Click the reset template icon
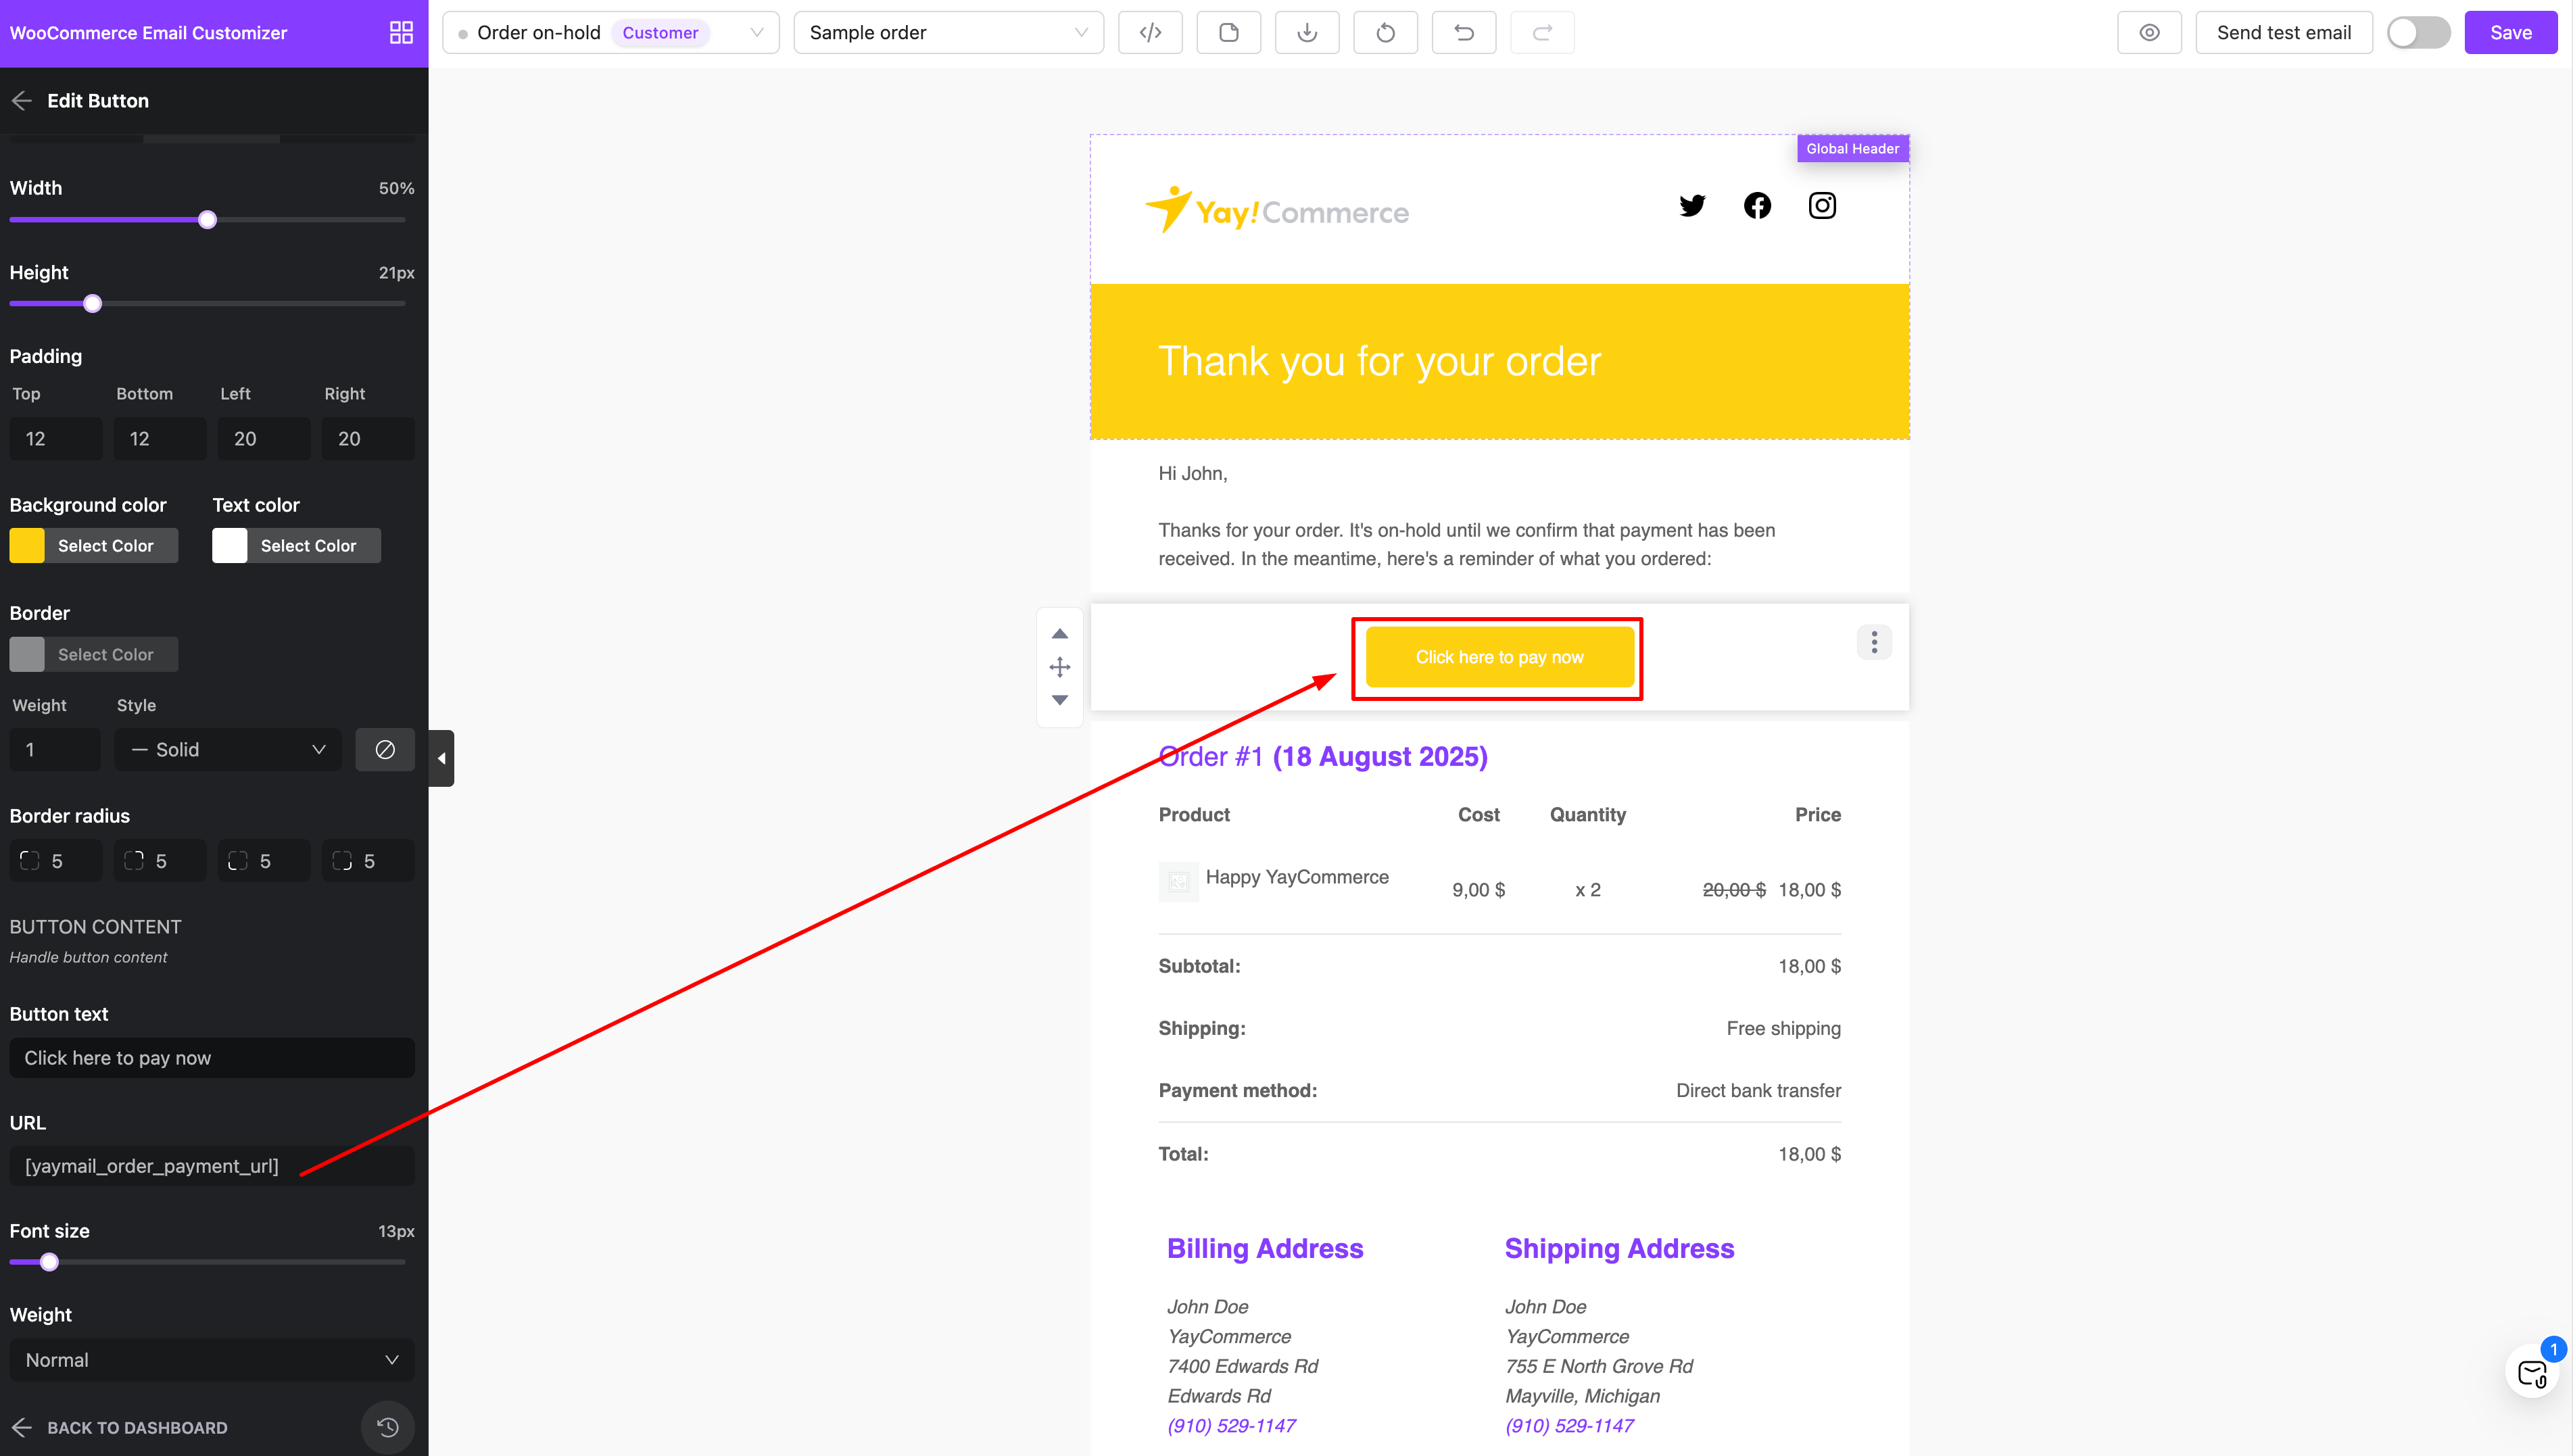Screen dimensions: 2573x1456 [x=1385, y=33]
